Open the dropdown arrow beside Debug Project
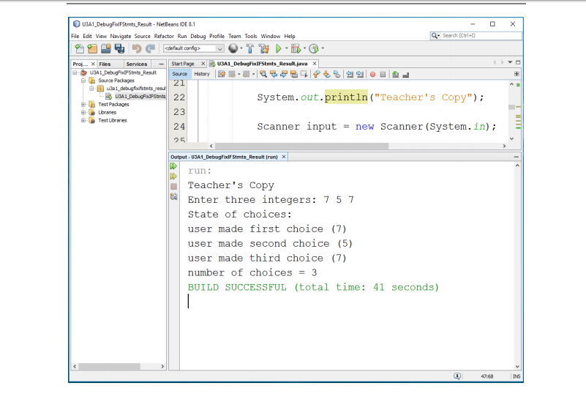Image resolution: width=586 pixels, height=394 pixels. click(x=304, y=48)
